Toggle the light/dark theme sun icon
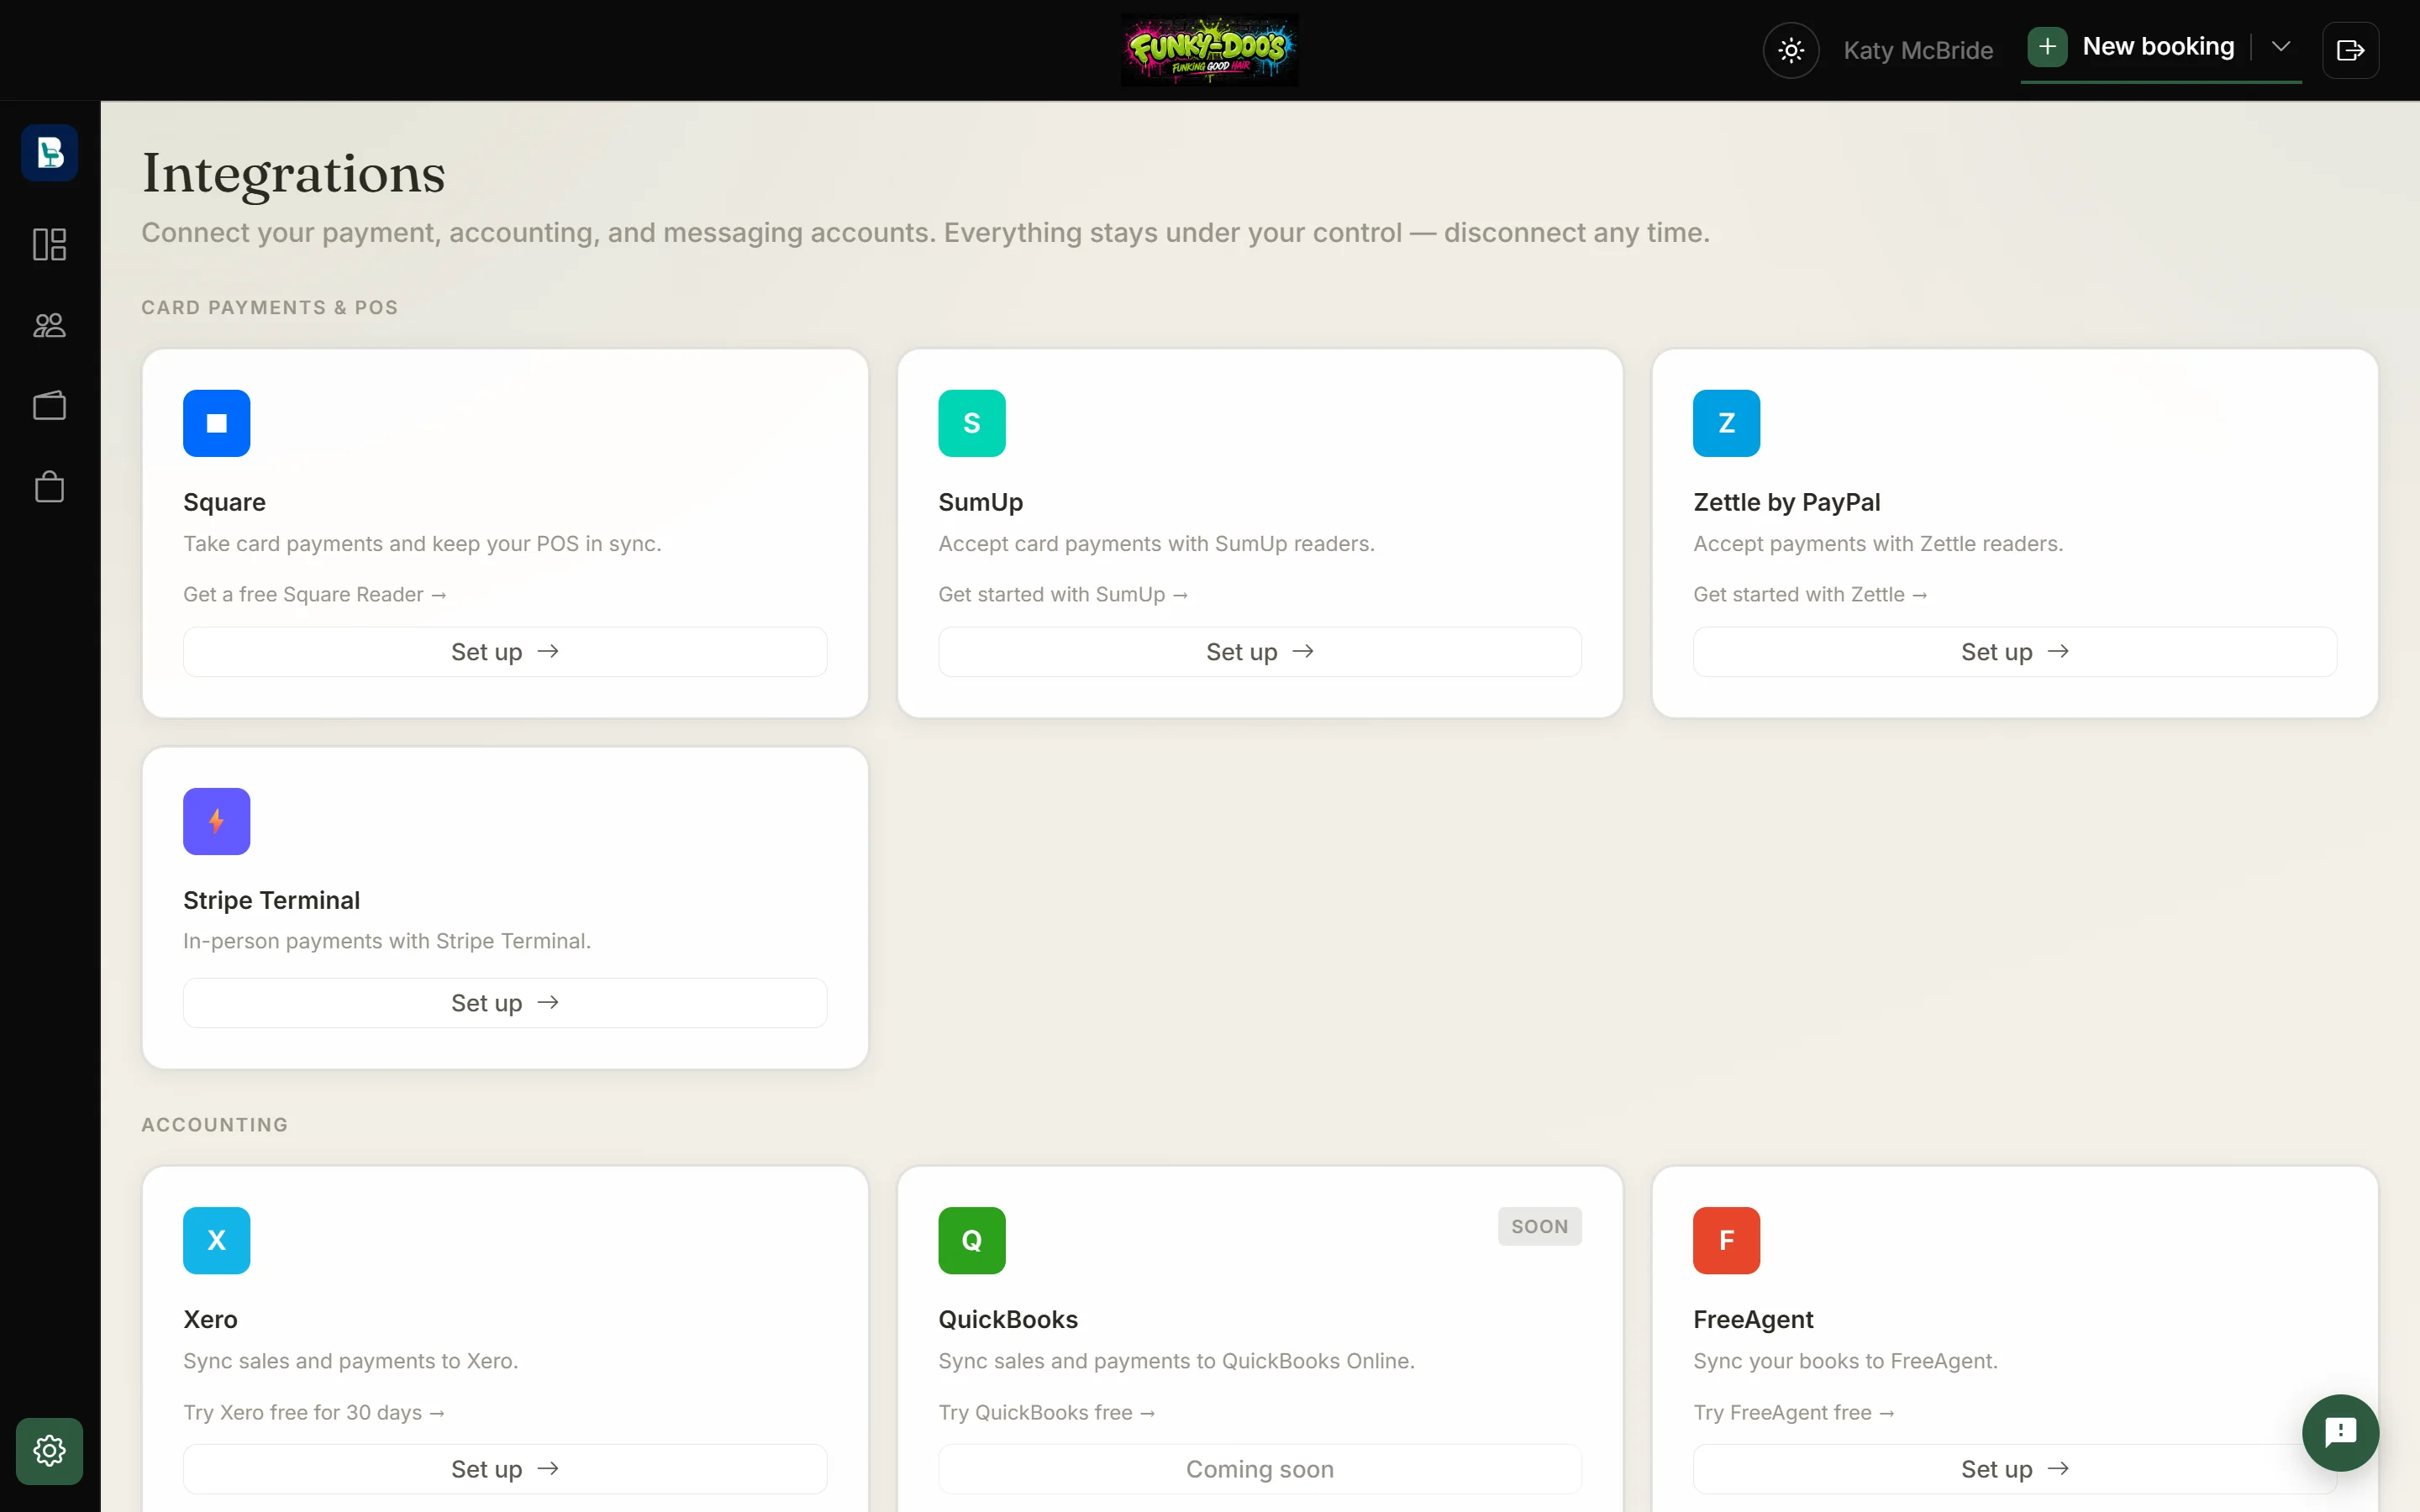This screenshot has width=2420, height=1512. (1791, 50)
